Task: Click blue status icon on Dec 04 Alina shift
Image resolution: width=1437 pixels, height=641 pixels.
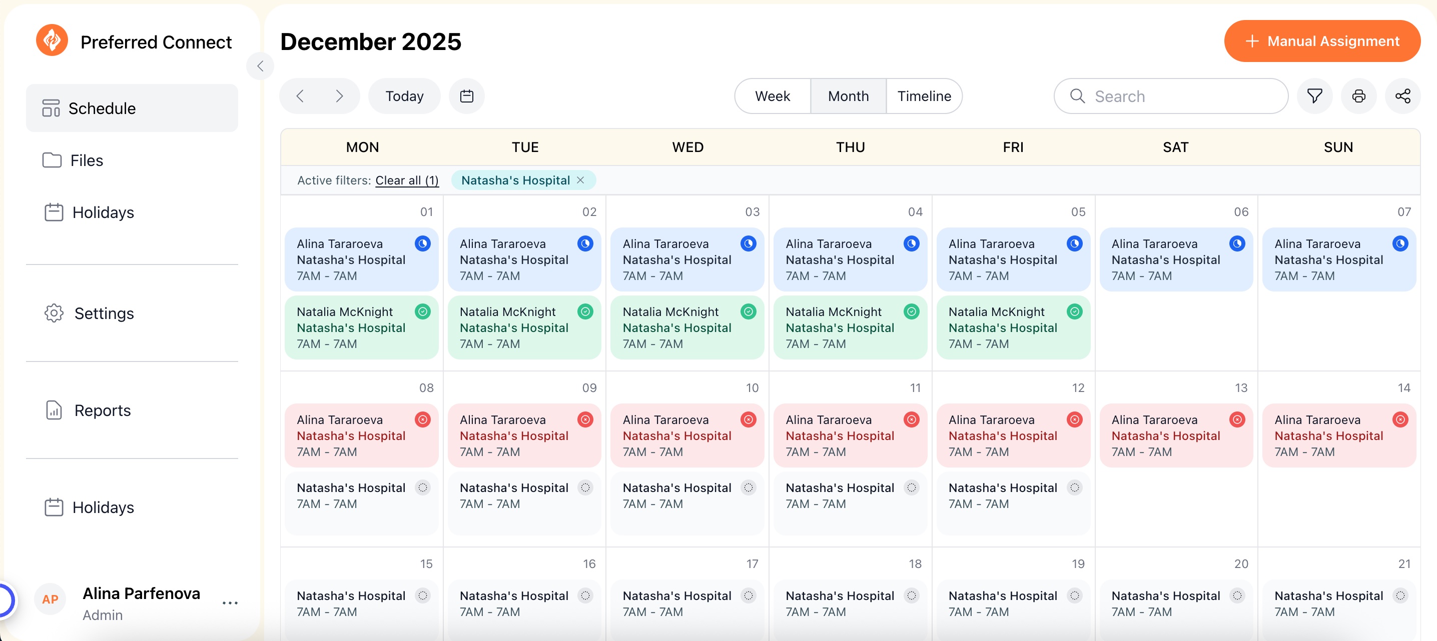Action: coord(912,243)
